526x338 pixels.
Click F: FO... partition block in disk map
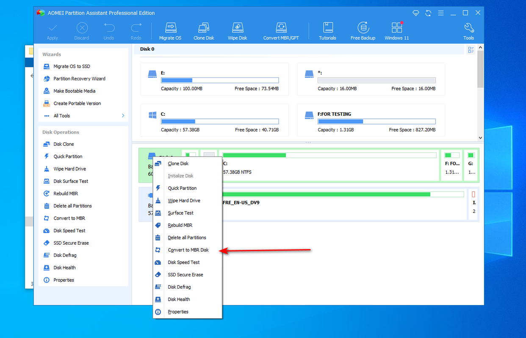(452, 164)
